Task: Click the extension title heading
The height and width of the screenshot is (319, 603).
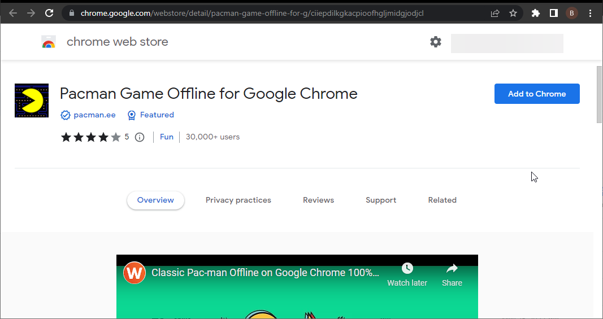Action: [209, 94]
